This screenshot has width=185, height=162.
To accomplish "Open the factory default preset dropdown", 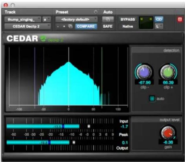I will [77, 19].
